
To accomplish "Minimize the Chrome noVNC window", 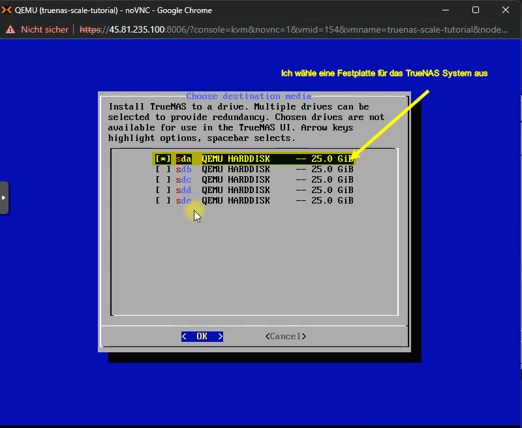I will point(446,10).
